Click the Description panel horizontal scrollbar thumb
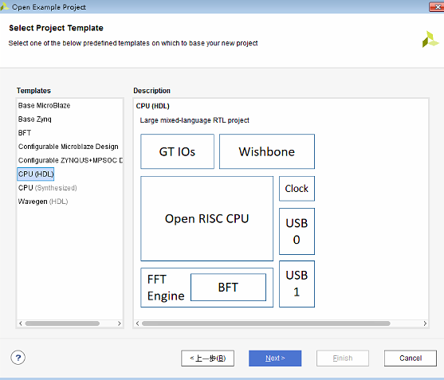 266,323
